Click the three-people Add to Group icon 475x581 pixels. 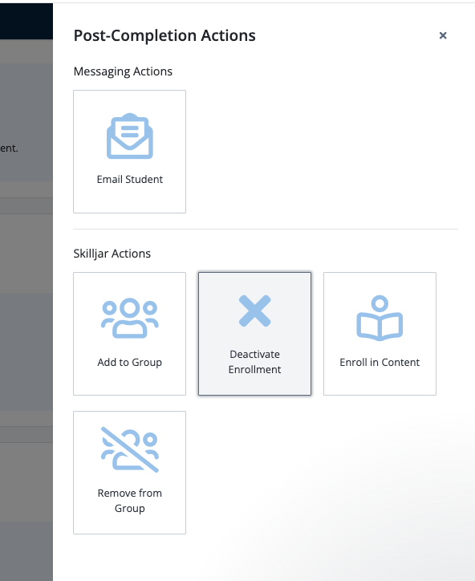click(130, 319)
